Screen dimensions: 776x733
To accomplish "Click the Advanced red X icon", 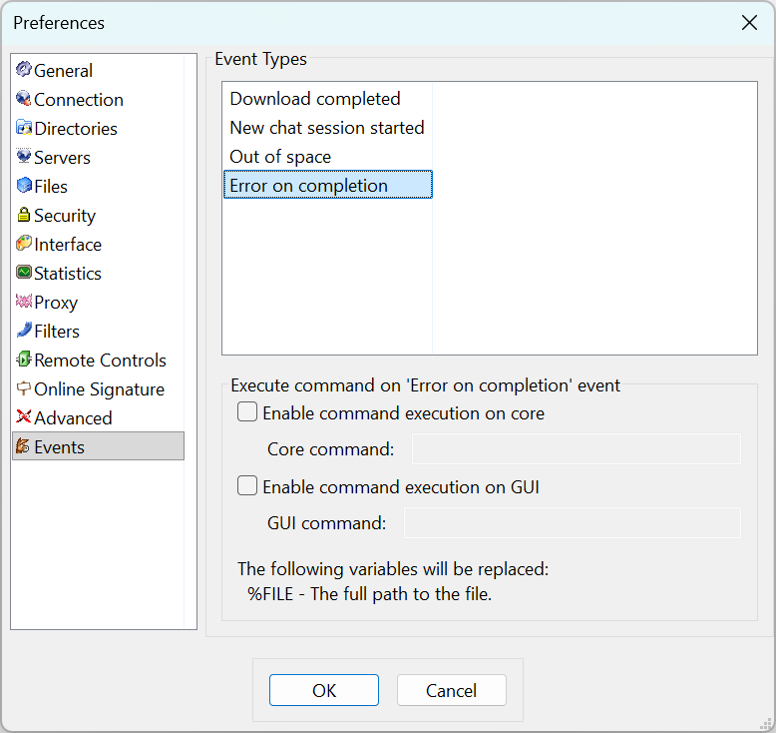I will [23, 416].
